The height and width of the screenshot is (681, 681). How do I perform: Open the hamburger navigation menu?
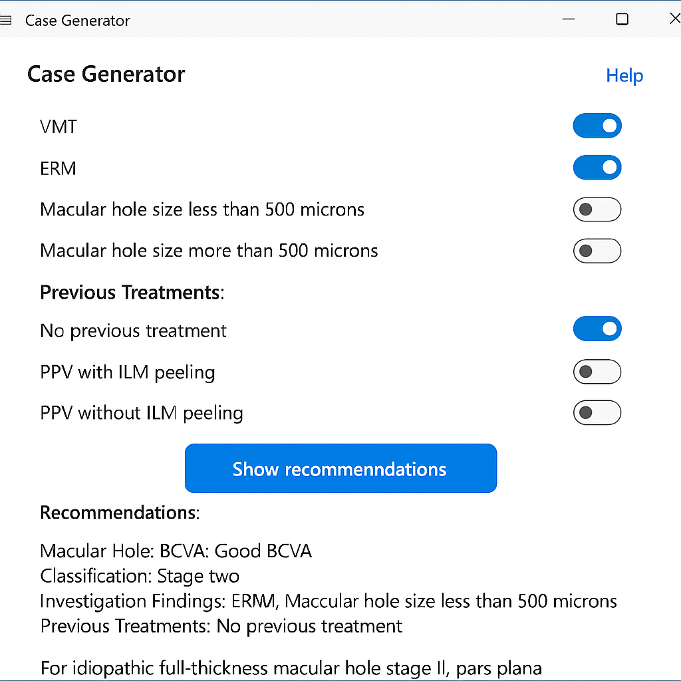7,20
